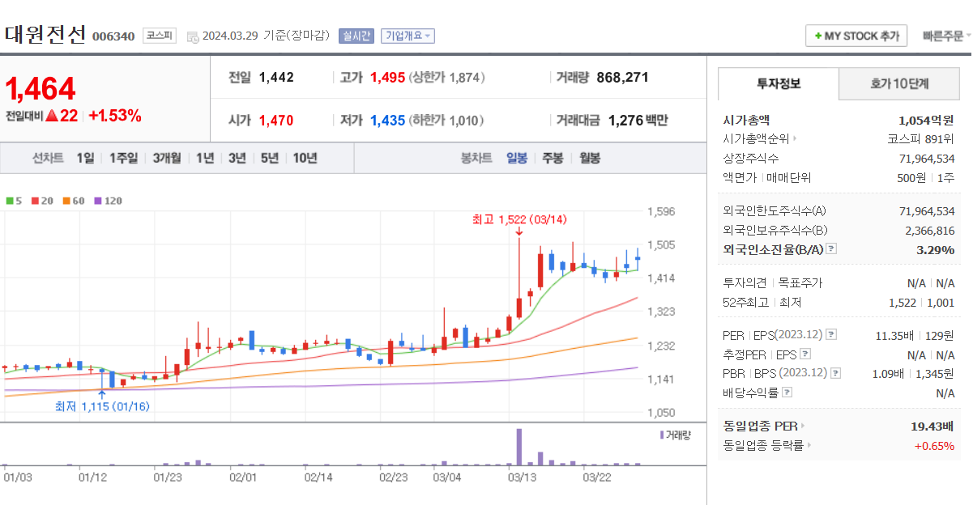Image resolution: width=973 pixels, height=505 pixels.
Task: Switch to the 호가 10단계 tab
Action: click(899, 83)
